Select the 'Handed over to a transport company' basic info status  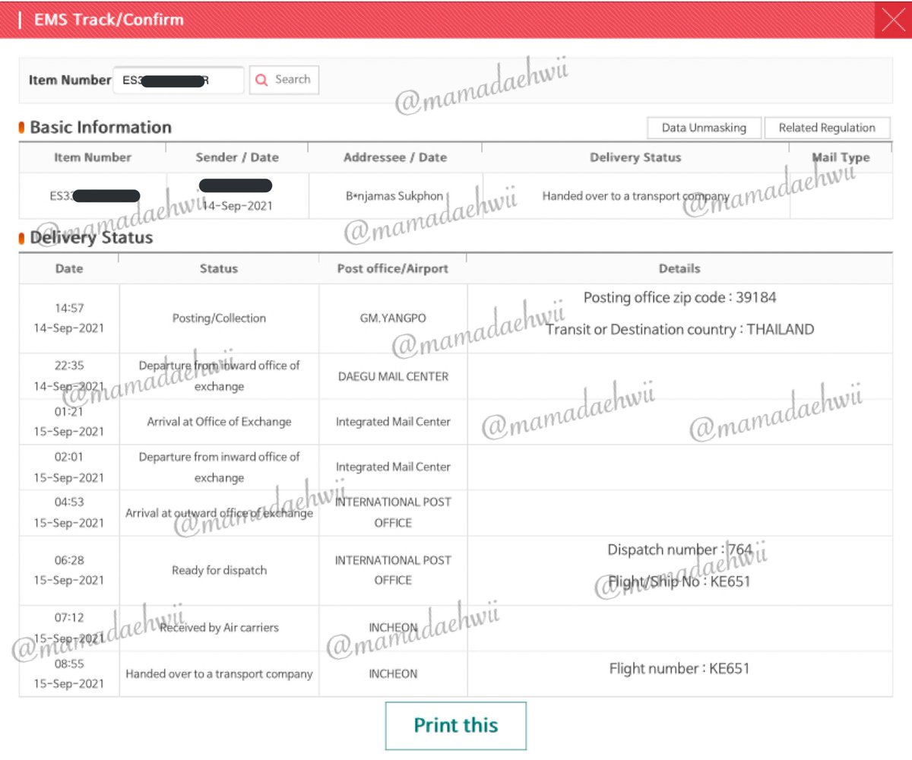pyautogui.click(x=636, y=196)
